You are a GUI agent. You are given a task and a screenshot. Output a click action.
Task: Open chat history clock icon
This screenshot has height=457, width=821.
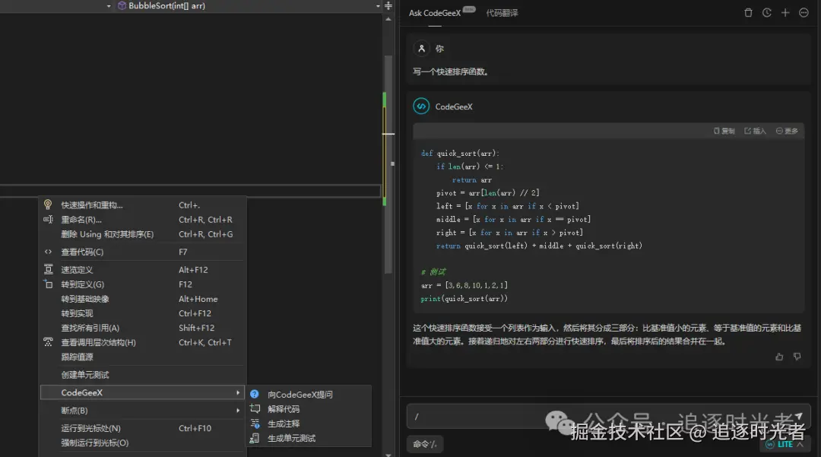point(766,13)
